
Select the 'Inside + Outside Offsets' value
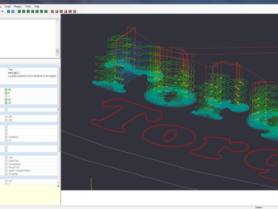[19, 171]
